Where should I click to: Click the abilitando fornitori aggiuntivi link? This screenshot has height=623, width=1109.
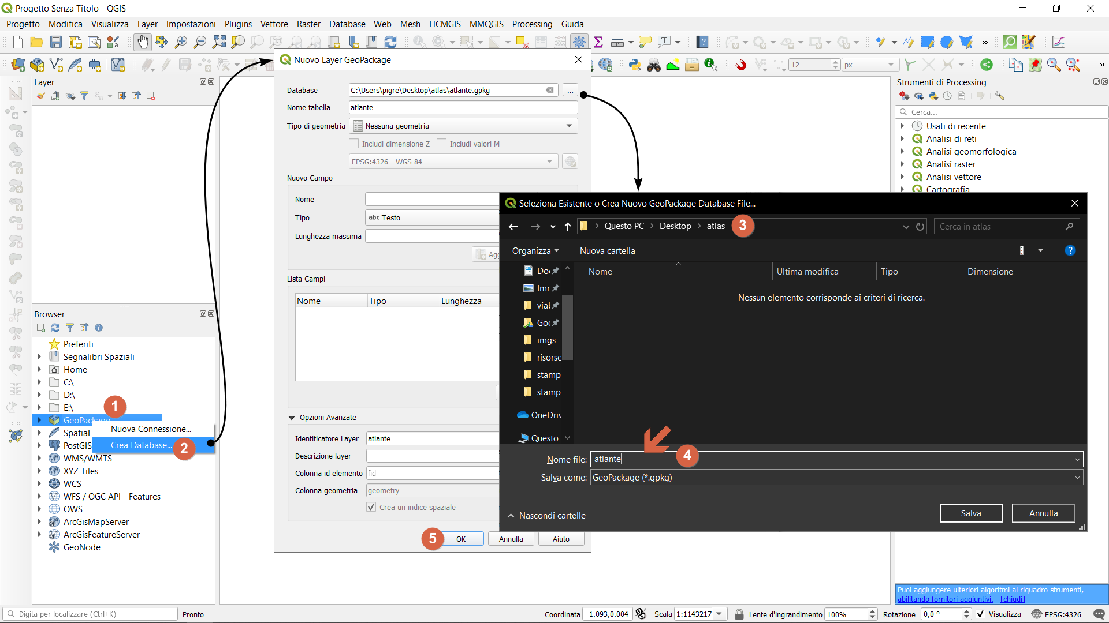pyautogui.click(x=945, y=599)
